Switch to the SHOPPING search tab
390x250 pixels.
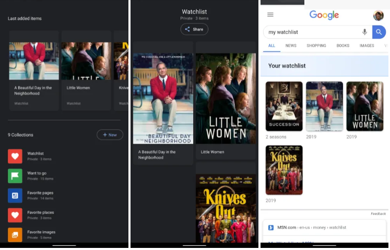click(316, 45)
